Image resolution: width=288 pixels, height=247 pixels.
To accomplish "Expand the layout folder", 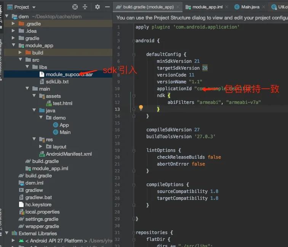I will [x=41, y=147].
